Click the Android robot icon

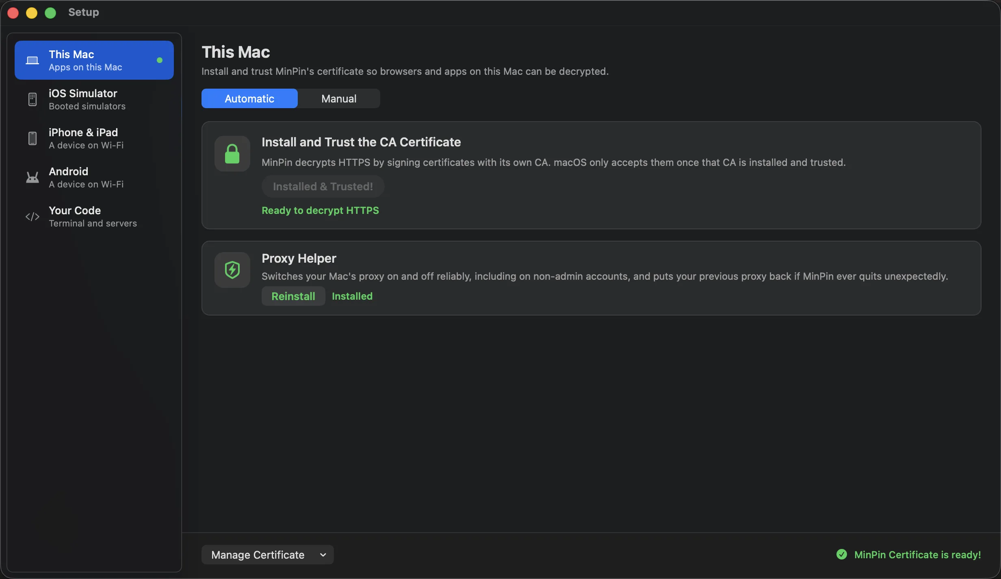pos(32,178)
